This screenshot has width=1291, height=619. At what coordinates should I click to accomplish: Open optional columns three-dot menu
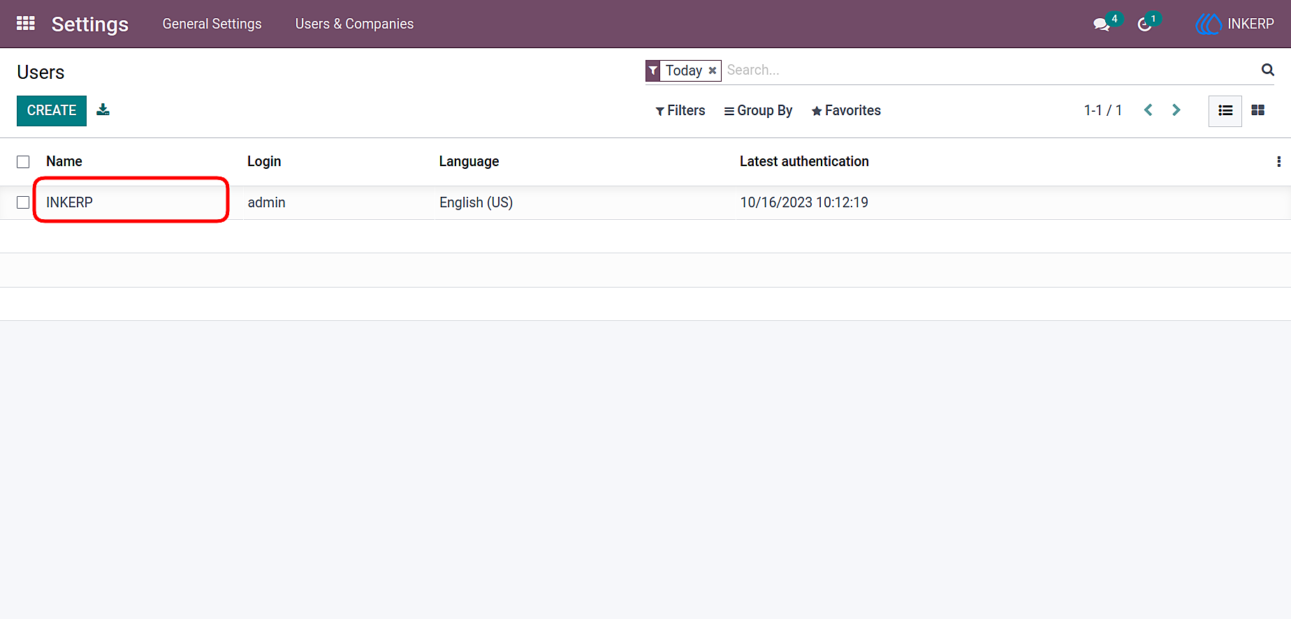(x=1278, y=161)
